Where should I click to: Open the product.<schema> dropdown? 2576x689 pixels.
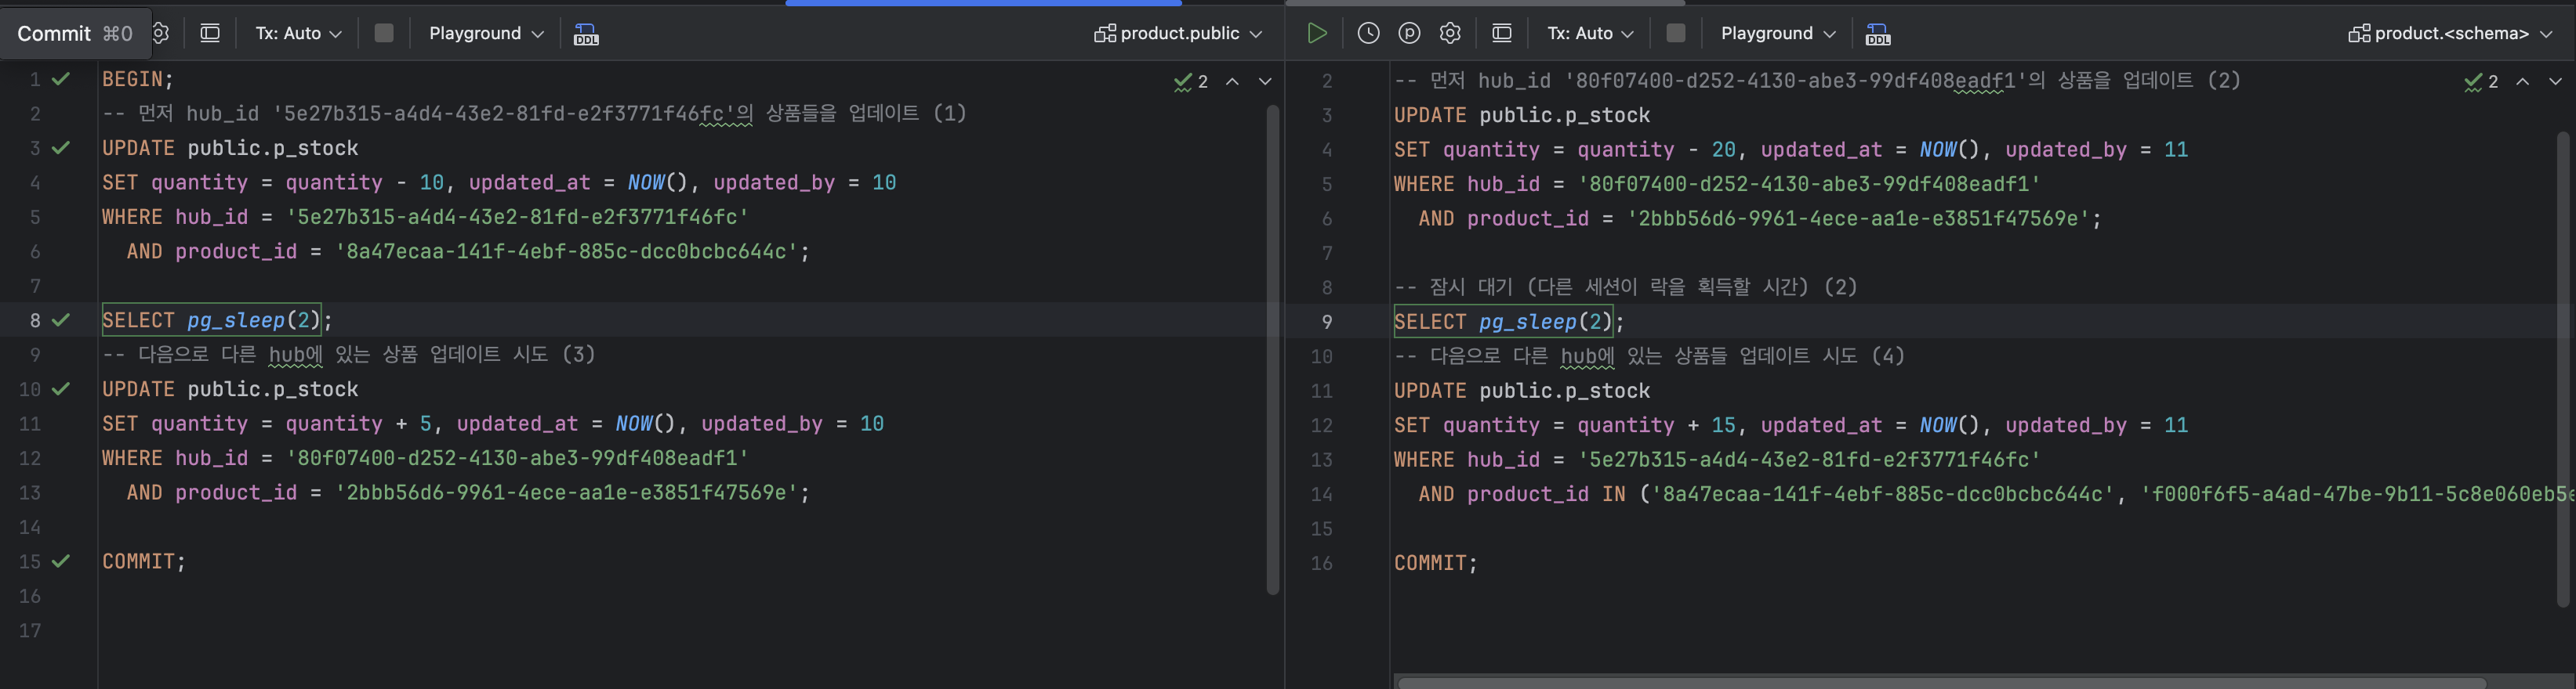2450,34
